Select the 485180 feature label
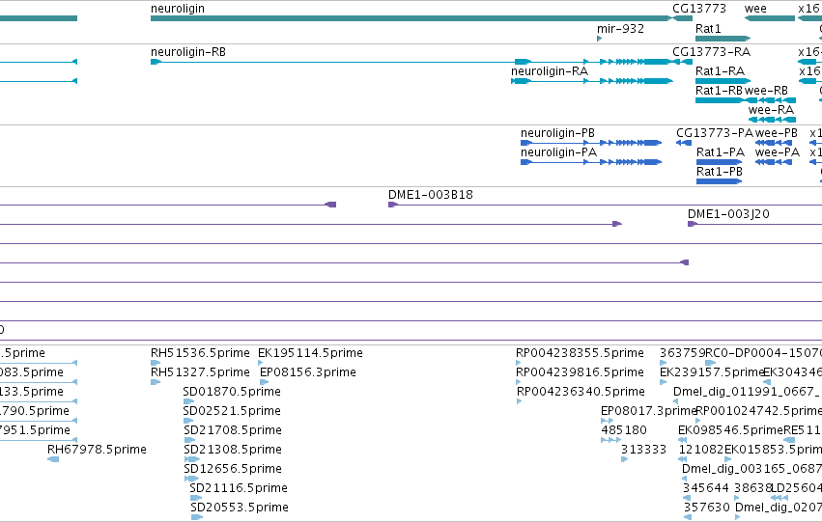This screenshot has width=822, height=522. (624, 430)
